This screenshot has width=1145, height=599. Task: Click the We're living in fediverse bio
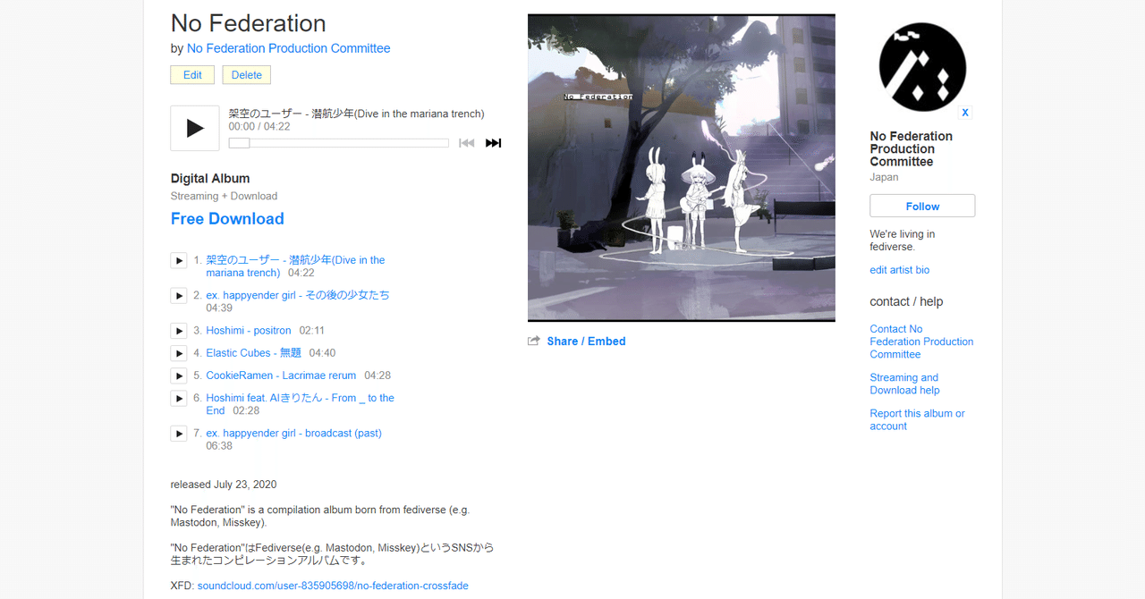[x=903, y=240]
